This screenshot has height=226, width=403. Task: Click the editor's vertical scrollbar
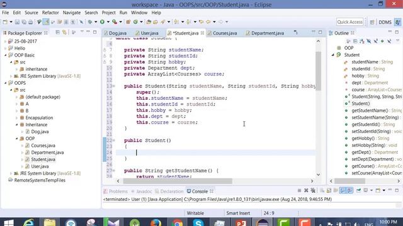point(318,71)
